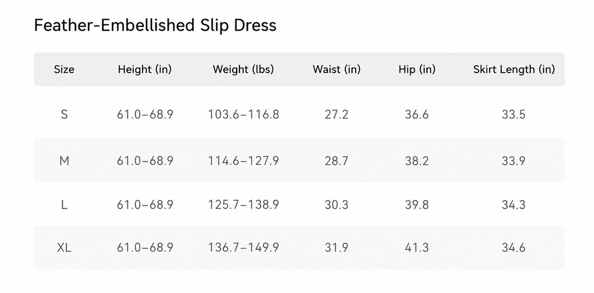The image size is (594, 293).
Task: Click skirt length value 33.5
Action: pyautogui.click(x=514, y=114)
